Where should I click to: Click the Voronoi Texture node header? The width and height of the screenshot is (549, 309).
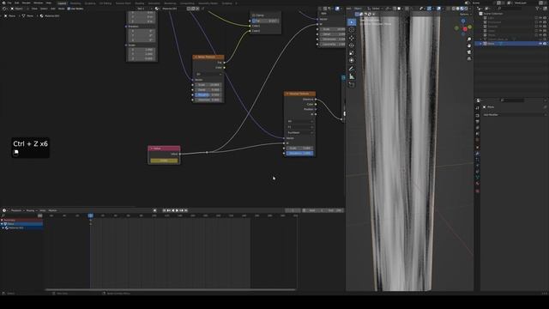click(299, 94)
